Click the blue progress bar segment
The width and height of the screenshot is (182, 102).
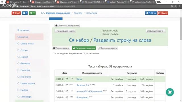[56, 19]
